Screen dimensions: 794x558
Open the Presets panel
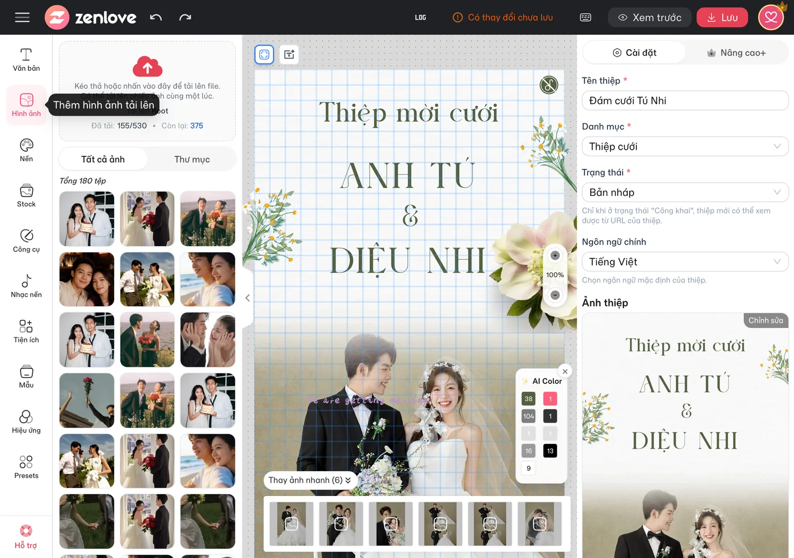[x=26, y=467]
